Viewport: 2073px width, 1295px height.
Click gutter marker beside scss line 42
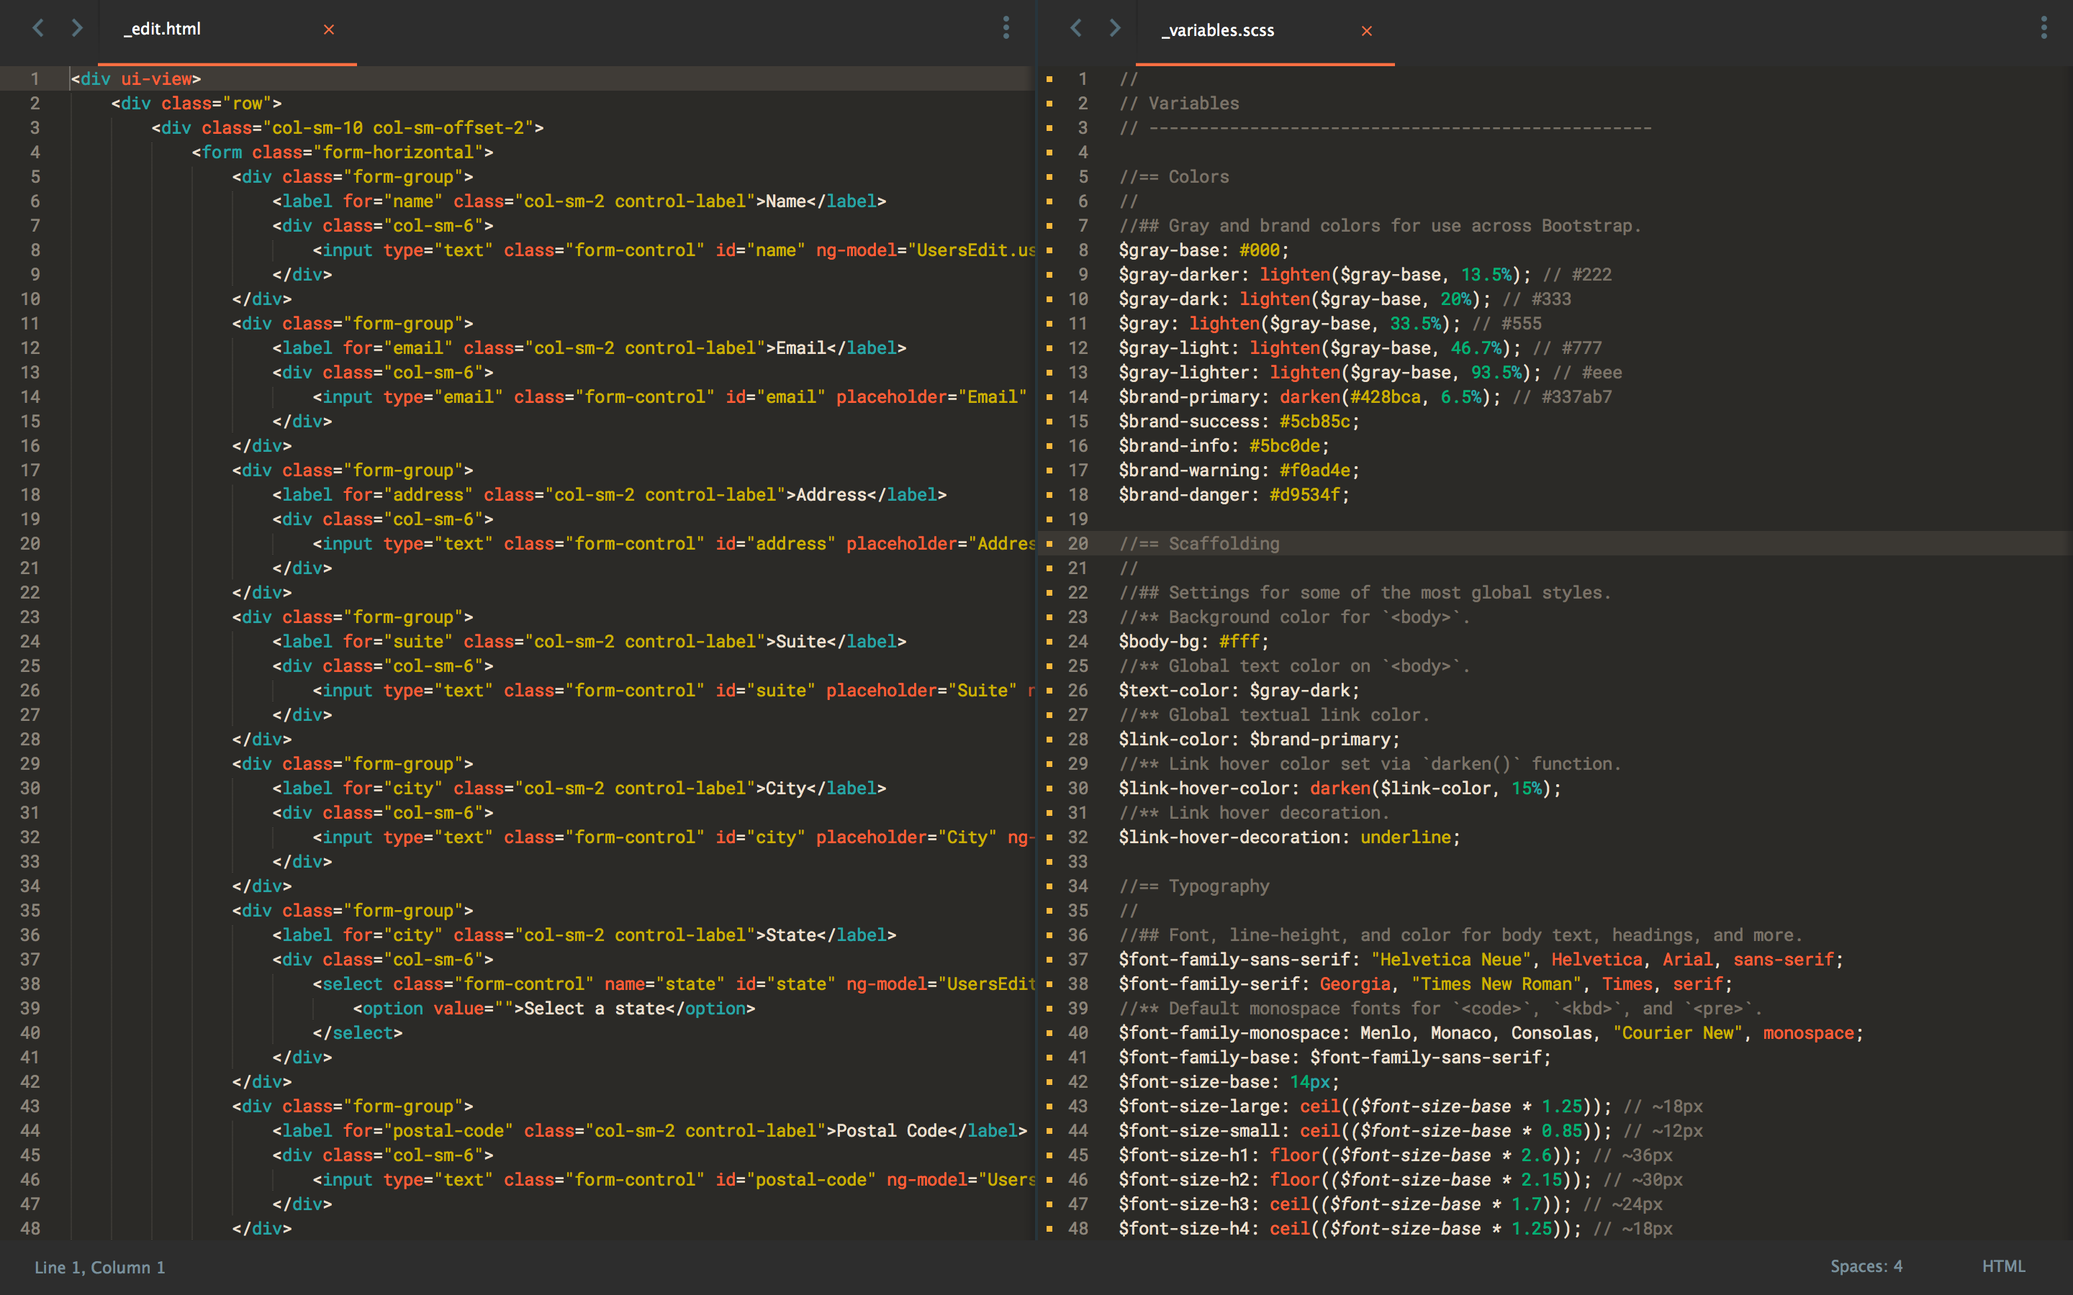pyautogui.click(x=1049, y=1082)
